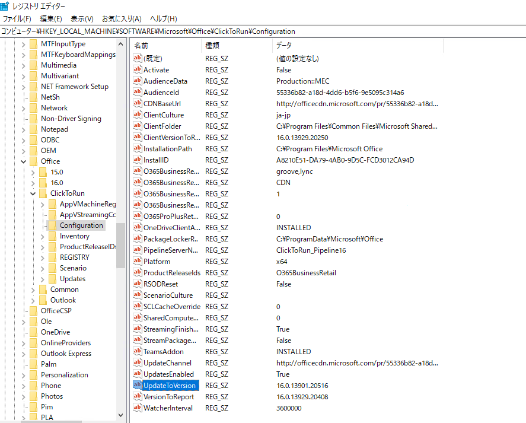The height and width of the screenshot is (423, 526).
Task: Click the registry path address bar
Action: pos(263,31)
